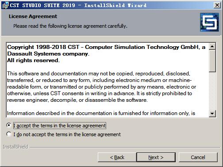Click the InstallShield label near the bottom
This screenshot has width=223, height=167.
coord(15,147)
